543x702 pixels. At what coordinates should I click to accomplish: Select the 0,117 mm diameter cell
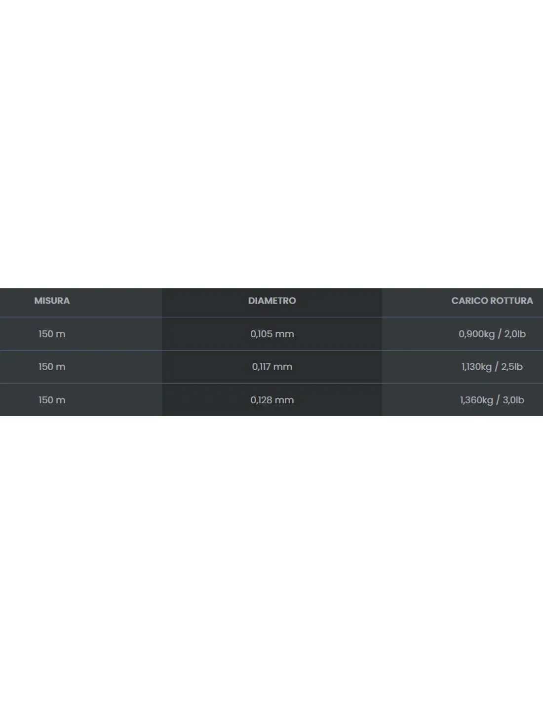[x=272, y=367]
